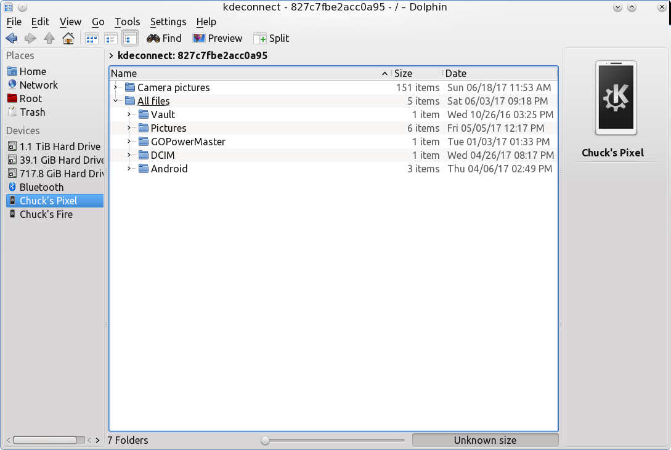The width and height of the screenshot is (671, 450).
Task: Click the '7 Folders' status text
Action: (x=128, y=440)
